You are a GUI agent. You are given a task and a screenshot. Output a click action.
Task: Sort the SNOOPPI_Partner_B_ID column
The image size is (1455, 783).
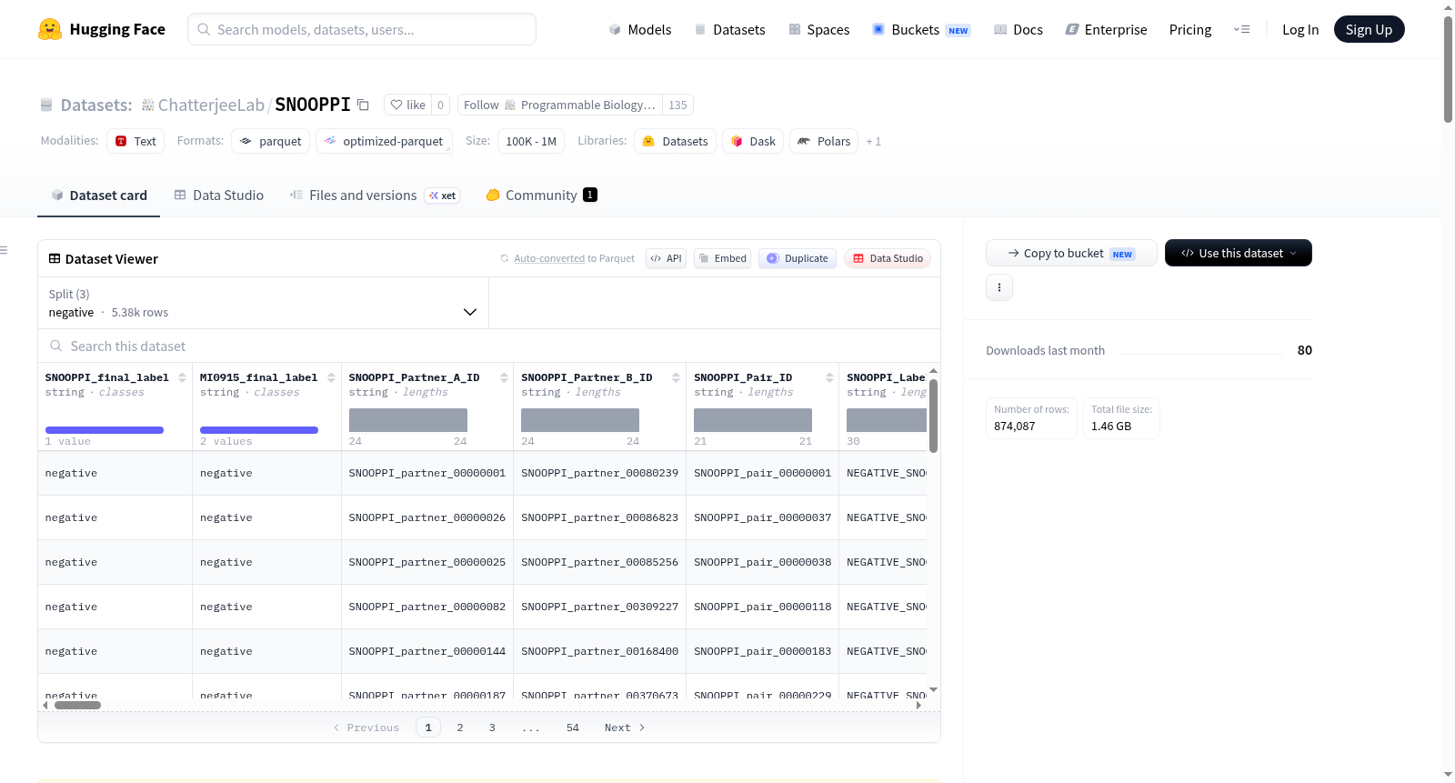coord(676,377)
